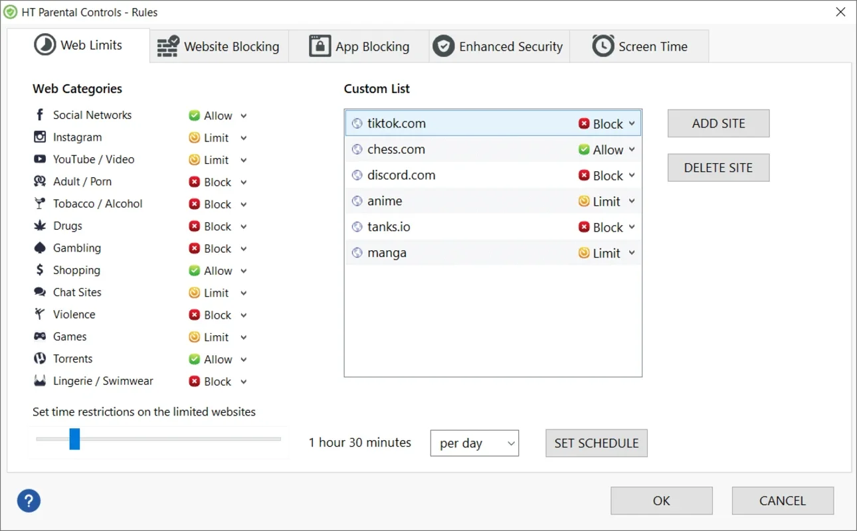857x531 pixels.
Task: Click the HT Parental Controls title bar logo
Action: coord(11,12)
